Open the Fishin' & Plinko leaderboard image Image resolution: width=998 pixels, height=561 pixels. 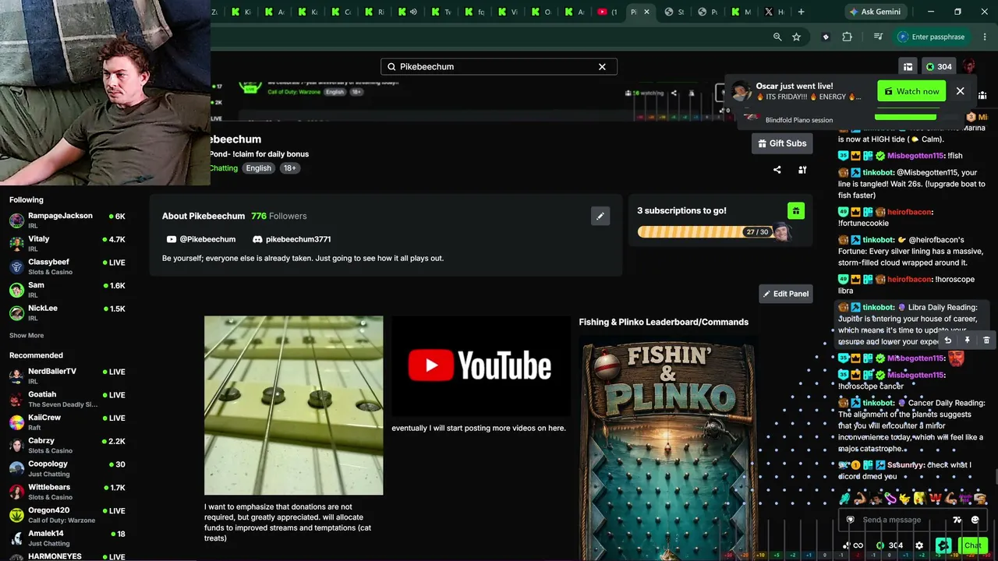[x=668, y=450]
